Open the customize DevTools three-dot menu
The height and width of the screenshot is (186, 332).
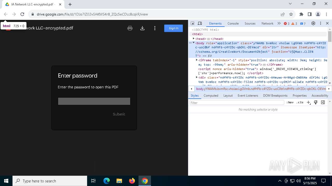click(x=321, y=23)
